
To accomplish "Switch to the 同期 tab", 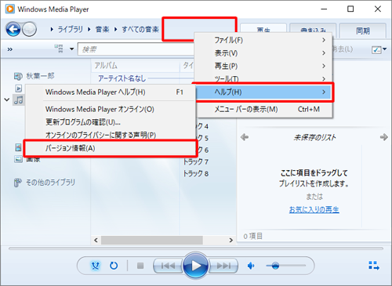I will (x=363, y=31).
